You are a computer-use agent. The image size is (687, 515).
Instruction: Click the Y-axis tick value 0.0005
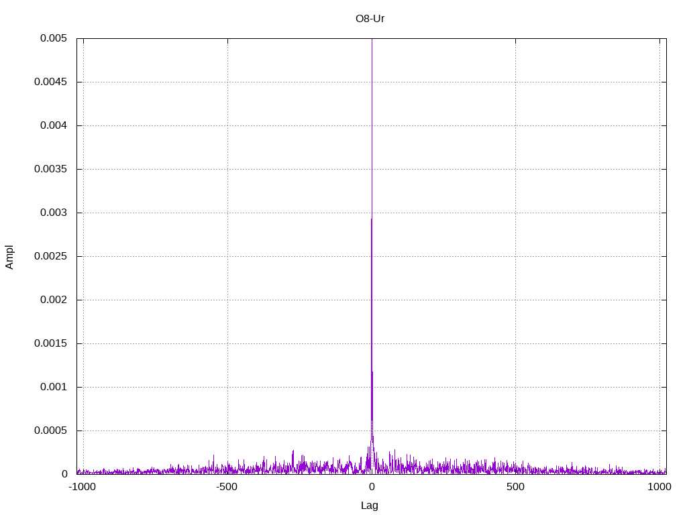click(51, 431)
